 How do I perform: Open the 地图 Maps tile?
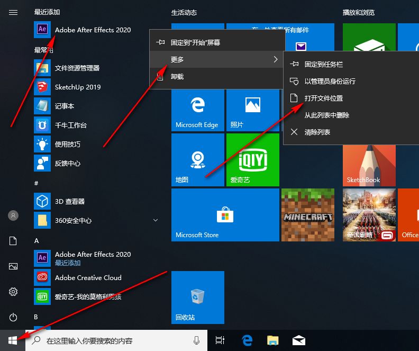(x=198, y=160)
